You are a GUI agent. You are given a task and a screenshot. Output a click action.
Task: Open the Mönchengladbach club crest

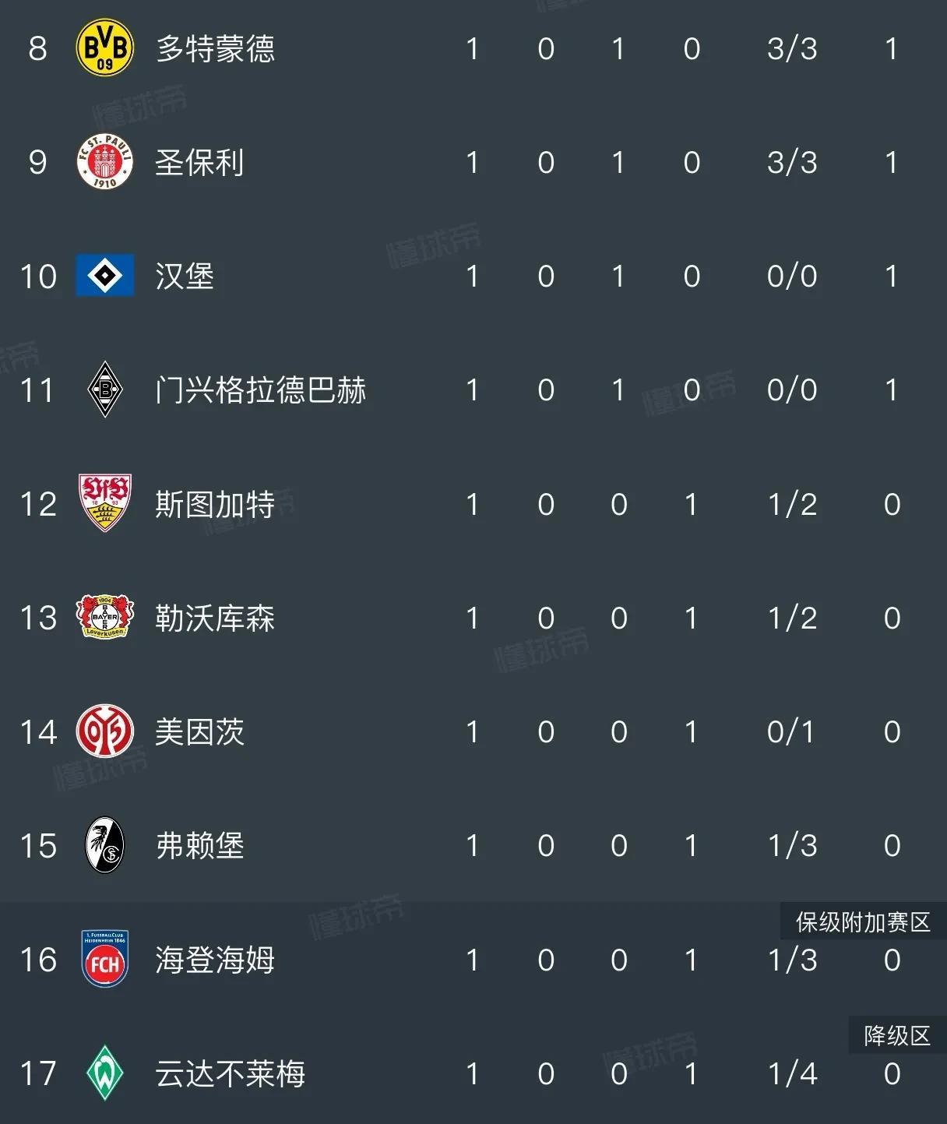[104, 389]
